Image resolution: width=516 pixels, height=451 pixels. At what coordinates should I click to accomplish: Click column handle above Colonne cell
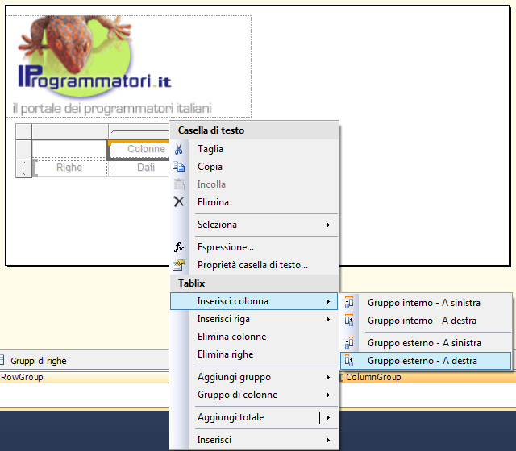(x=139, y=131)
